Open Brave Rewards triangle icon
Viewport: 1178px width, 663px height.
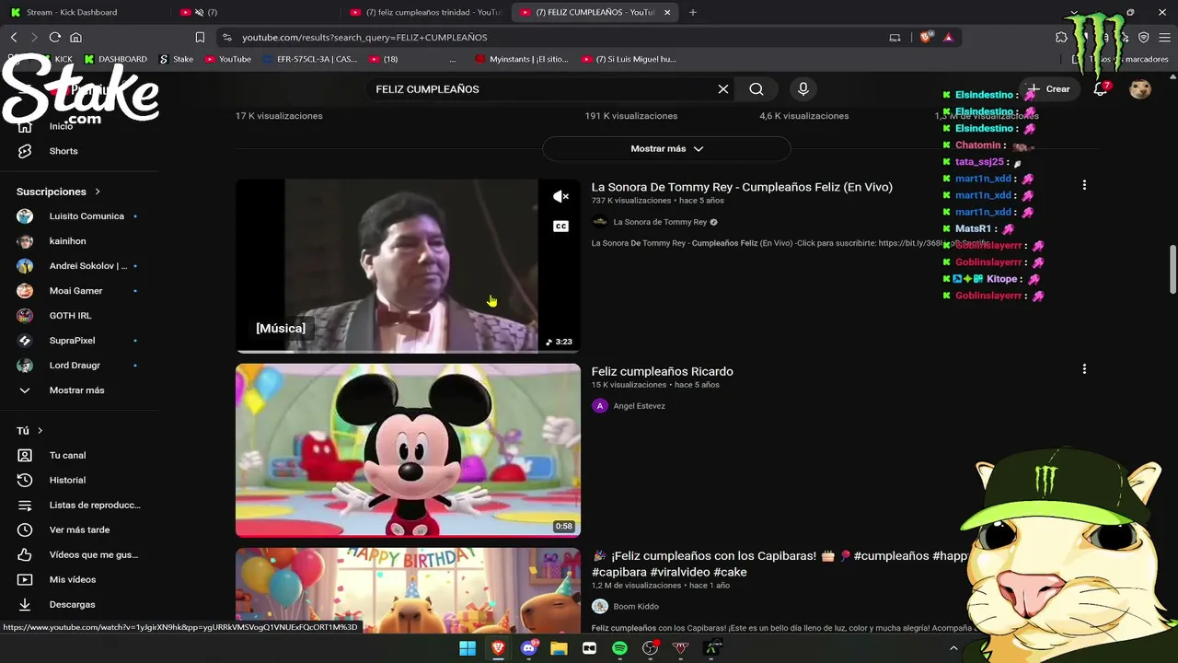[x=948, y=38]
